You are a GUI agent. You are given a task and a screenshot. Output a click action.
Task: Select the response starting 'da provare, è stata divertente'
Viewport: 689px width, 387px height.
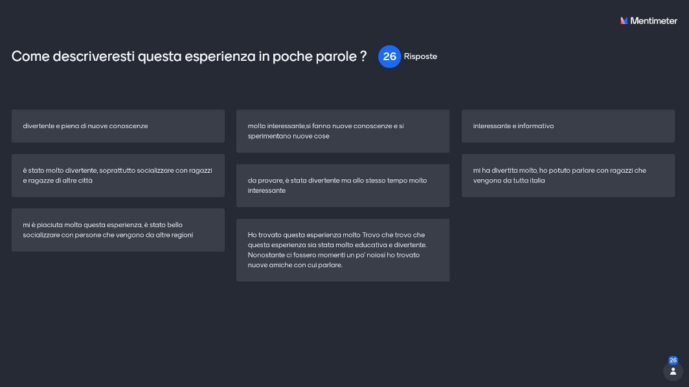[343, 185]
